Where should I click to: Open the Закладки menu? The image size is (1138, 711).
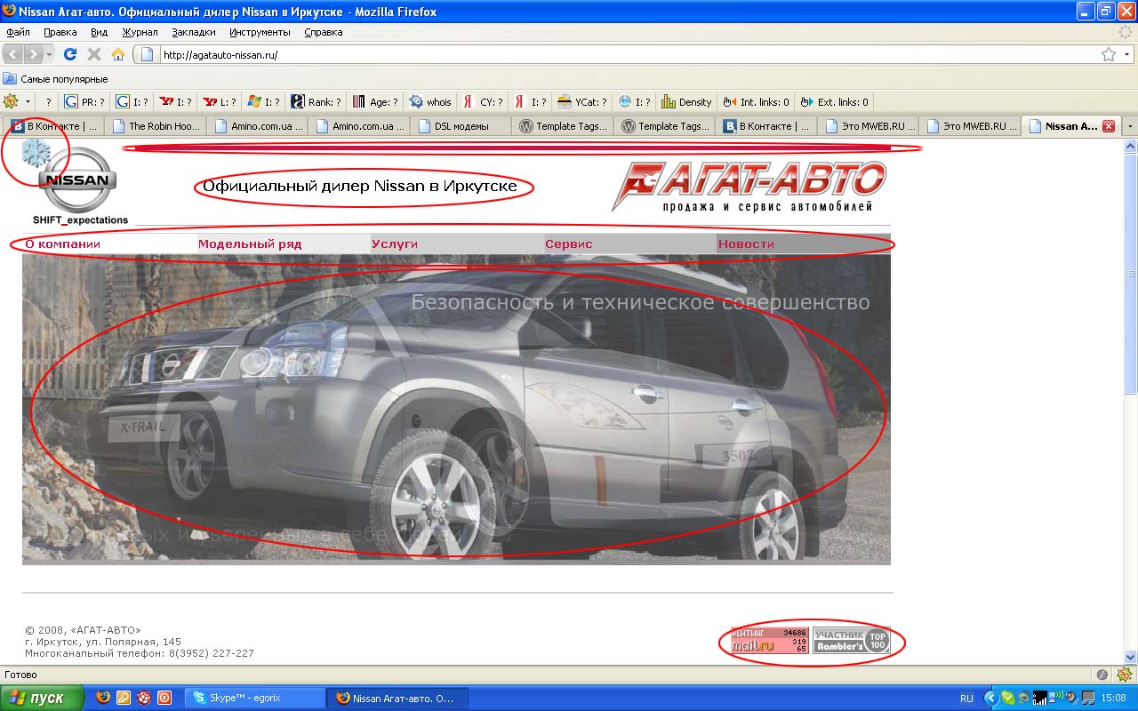point(194,32)
